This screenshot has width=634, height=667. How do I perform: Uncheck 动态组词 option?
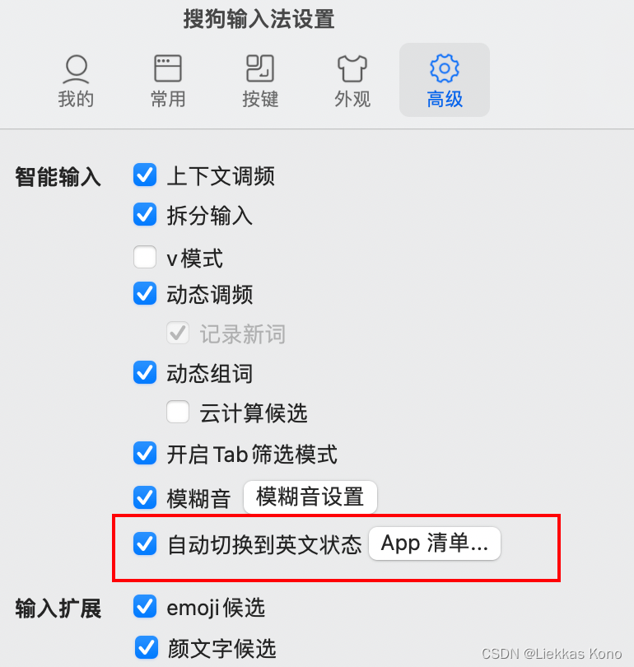click(145, 373)
